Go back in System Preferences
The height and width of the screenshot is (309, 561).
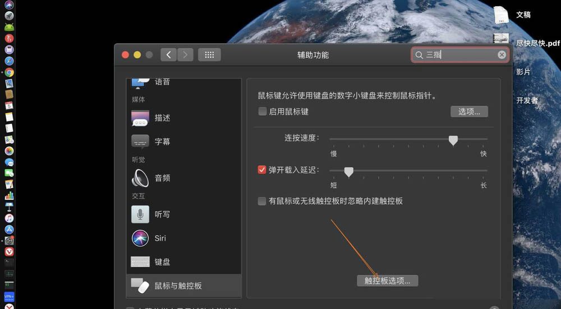click(168, 55)
